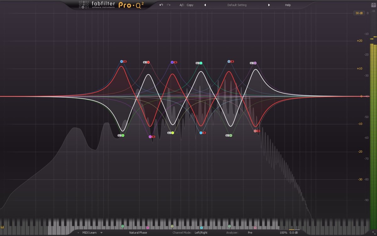This screenshot has height=236, width=377.
Task: Click the 100% output scale value
Action: [283, 233]
